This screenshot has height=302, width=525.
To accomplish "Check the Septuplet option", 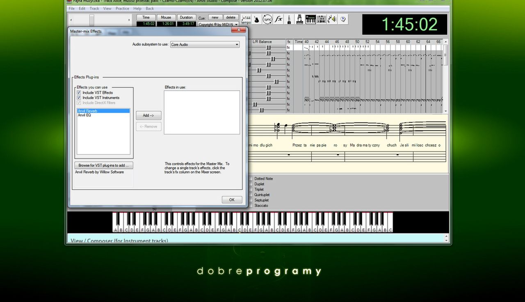I will [x=251, y=200].
